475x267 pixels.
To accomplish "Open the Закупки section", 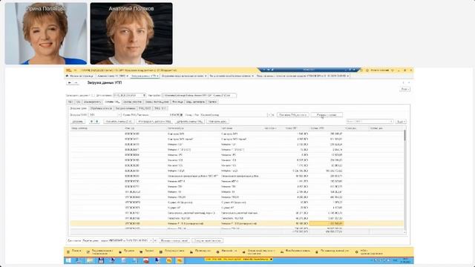I will click(147, 251).
